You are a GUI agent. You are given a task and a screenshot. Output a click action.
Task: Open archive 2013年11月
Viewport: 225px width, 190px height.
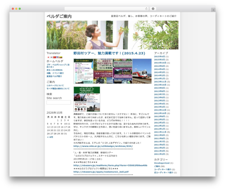[160, 82]
